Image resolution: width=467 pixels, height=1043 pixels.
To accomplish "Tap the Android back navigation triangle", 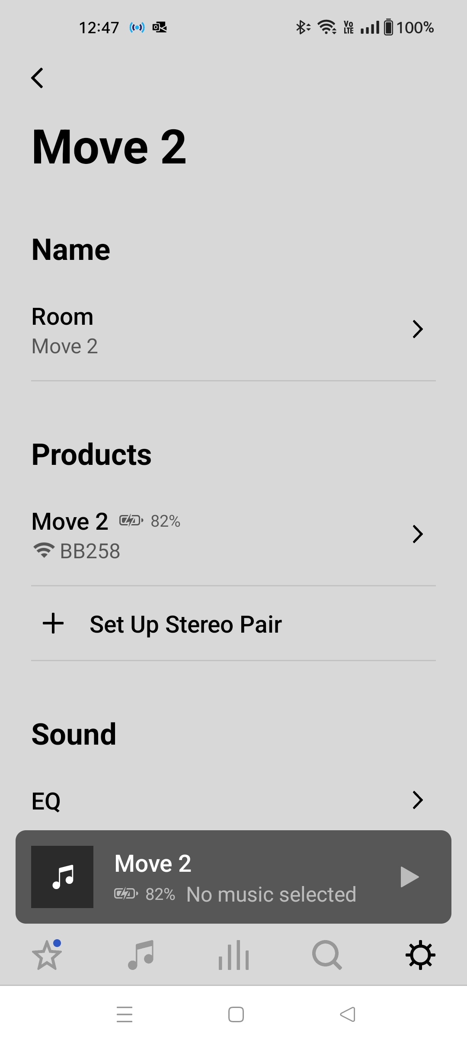I will point(348,1014).
